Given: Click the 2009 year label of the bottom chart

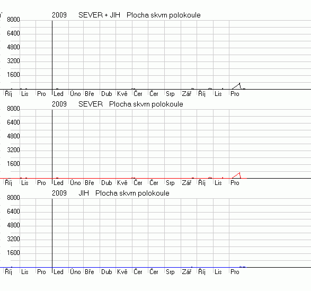Looking at the screenshot, I should tap(59, 193).
